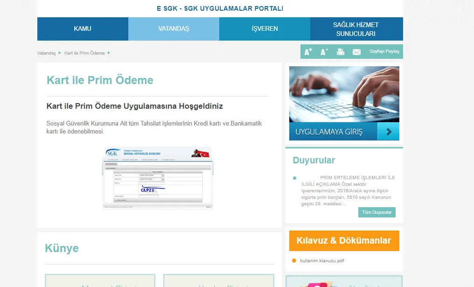Open the KAMU menu tab

click(x=83, y=29)
